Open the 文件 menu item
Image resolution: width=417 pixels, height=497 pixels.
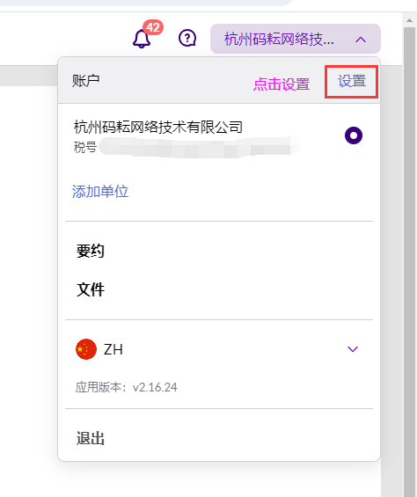[91, 289]
